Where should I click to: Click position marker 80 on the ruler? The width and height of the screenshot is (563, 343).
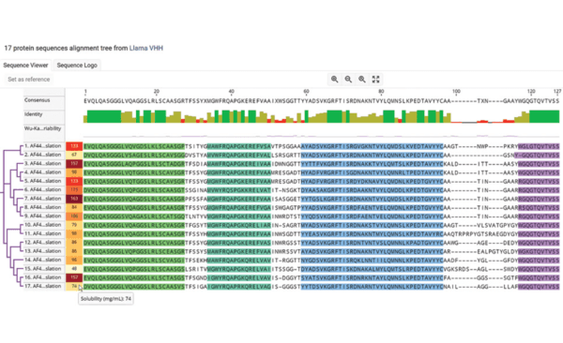381,92
